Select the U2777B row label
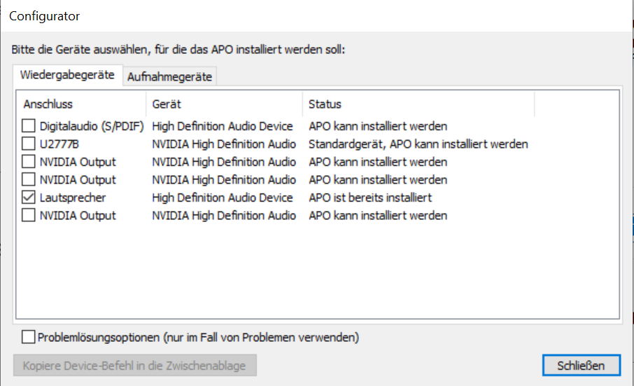 point(59,144)
